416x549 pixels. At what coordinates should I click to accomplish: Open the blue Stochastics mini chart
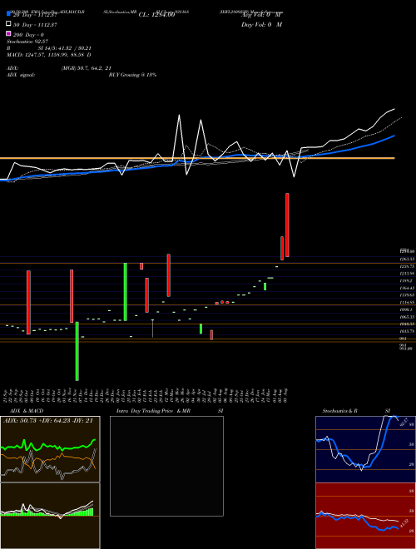[x=365, y=449]
